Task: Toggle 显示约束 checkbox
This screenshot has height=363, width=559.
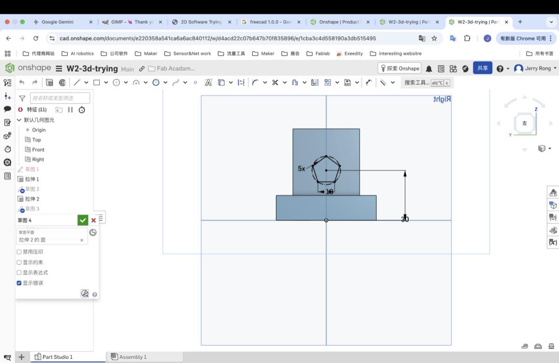Action: tap(19, 262)
